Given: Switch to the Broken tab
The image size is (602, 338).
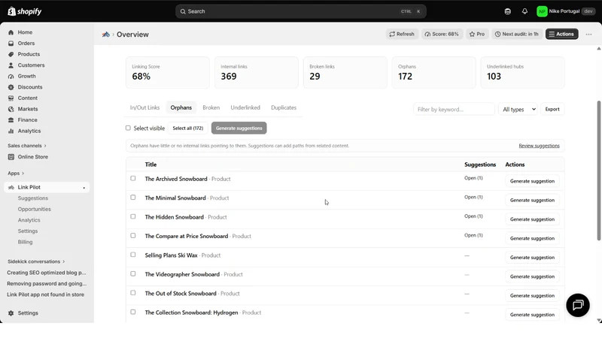Looking at the screenshot, I should click(x=211, y=107).
